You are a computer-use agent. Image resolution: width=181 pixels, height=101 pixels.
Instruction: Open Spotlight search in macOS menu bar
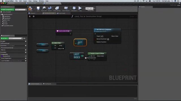click(x=172, y=1)
